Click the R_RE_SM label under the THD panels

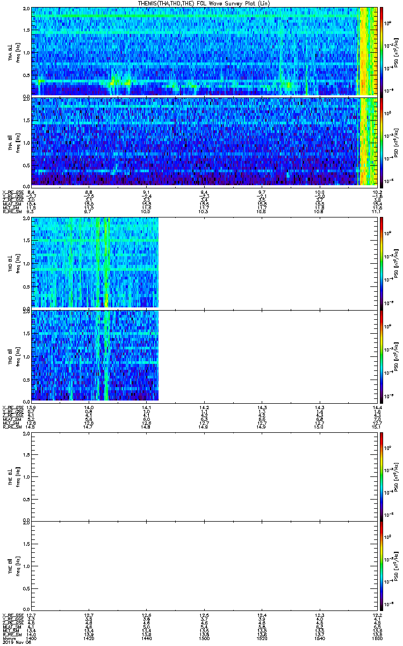pos(12,427)
